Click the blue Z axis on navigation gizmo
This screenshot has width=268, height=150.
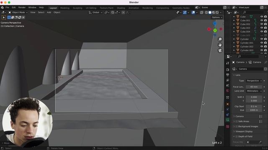coord(215,23)
